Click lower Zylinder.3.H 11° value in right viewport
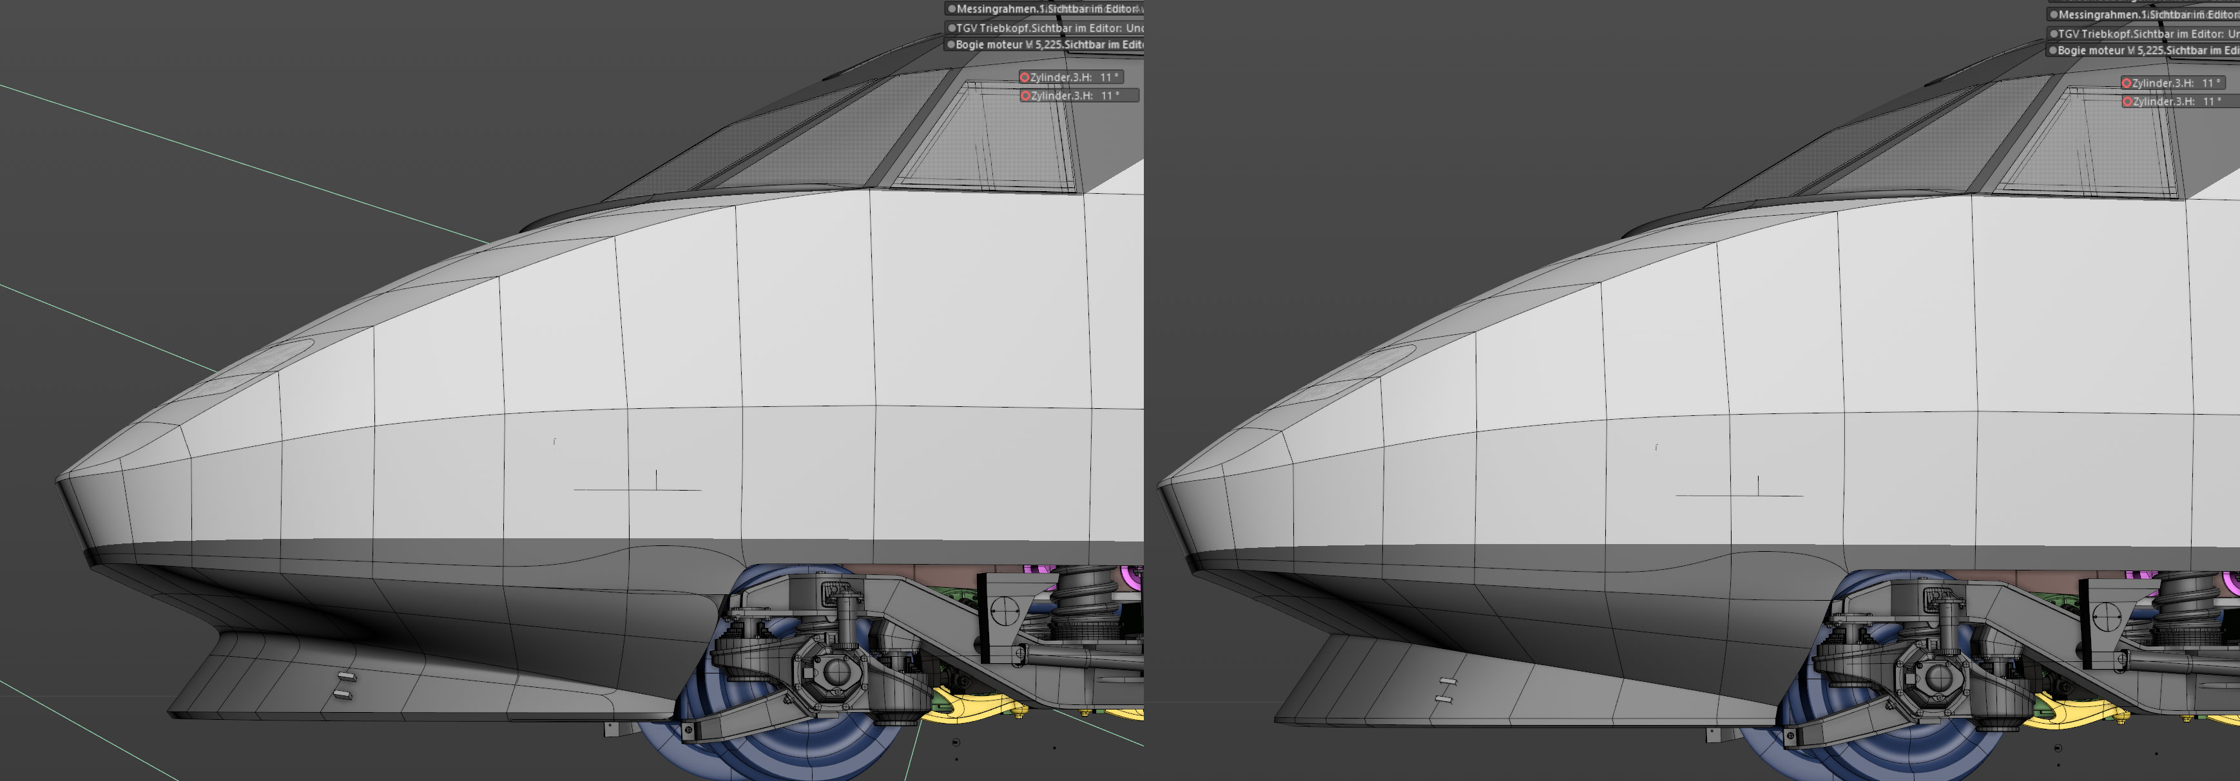Viewport: 2240px width, 781px height. point(2211,102)
